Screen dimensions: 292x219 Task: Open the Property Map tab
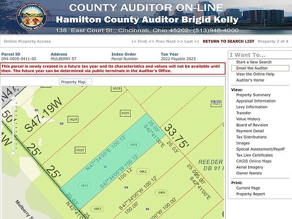coord(73,82)
